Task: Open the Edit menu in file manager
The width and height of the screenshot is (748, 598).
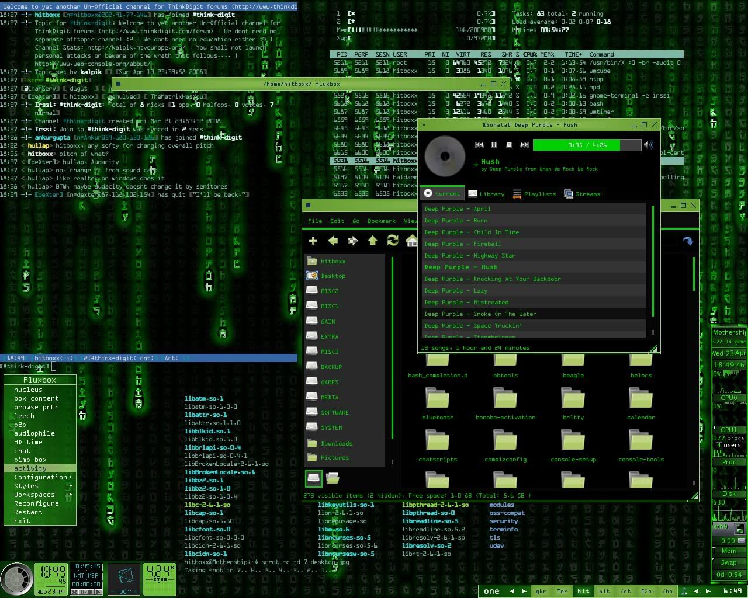Action: (x=337, y=221)
